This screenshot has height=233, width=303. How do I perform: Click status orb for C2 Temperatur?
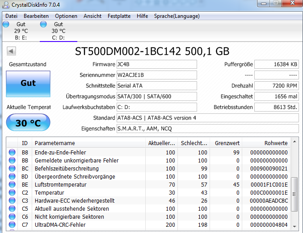point(12,193)
